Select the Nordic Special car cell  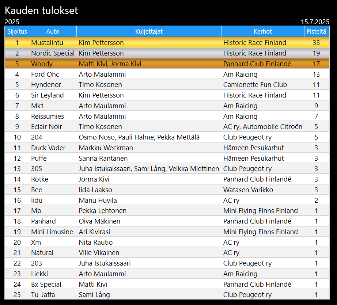[x=53, y=53]
